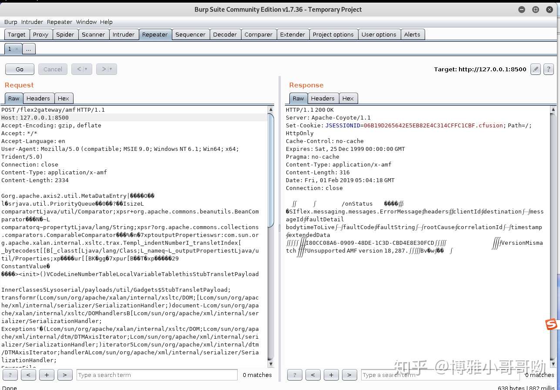Open the Help menu
Screen dimensions: 560x390
(106, 22)
